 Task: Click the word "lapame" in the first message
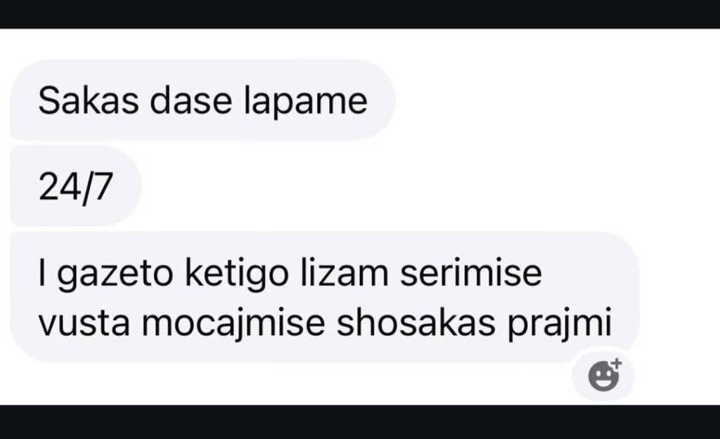305,103
